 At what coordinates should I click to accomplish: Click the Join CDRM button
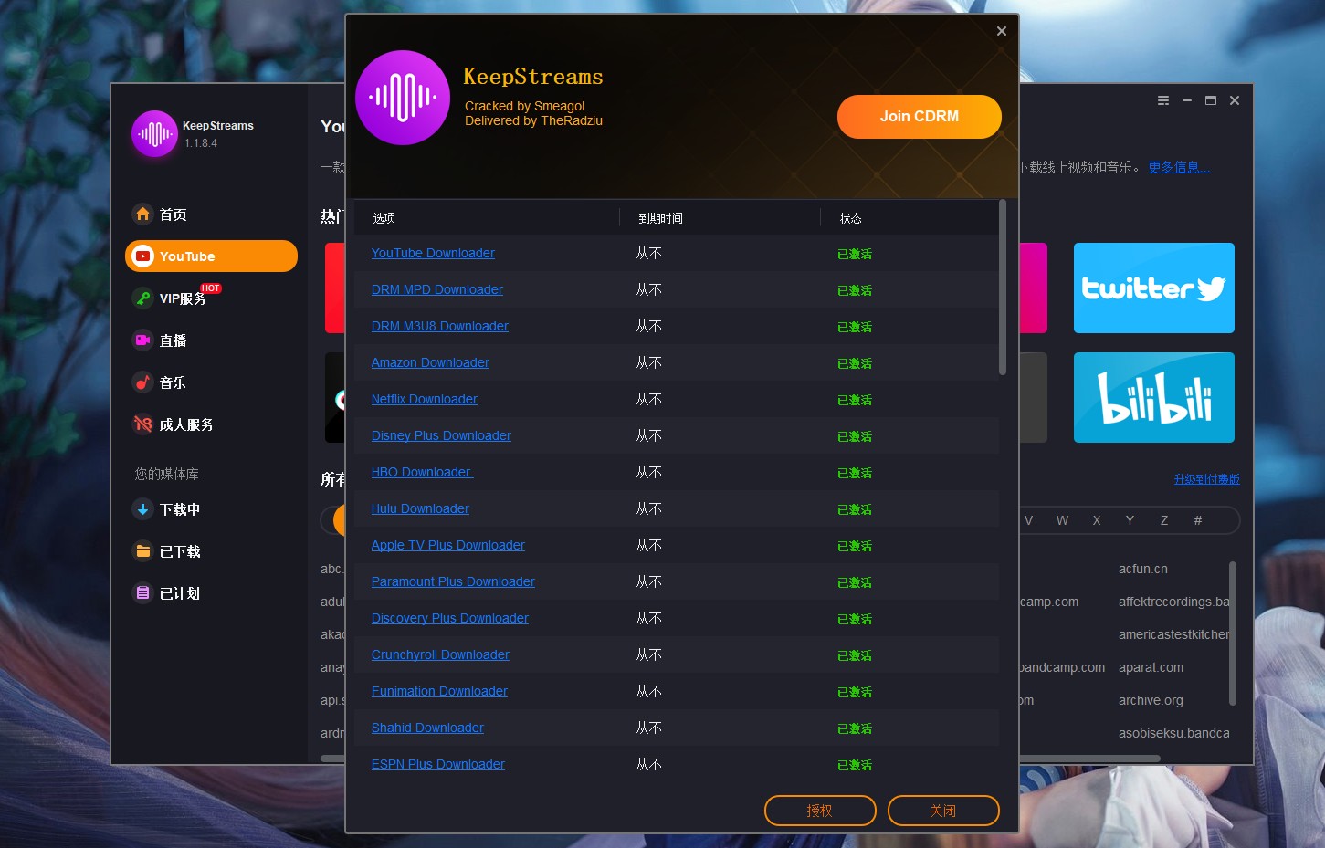click(x=919, y=117)
